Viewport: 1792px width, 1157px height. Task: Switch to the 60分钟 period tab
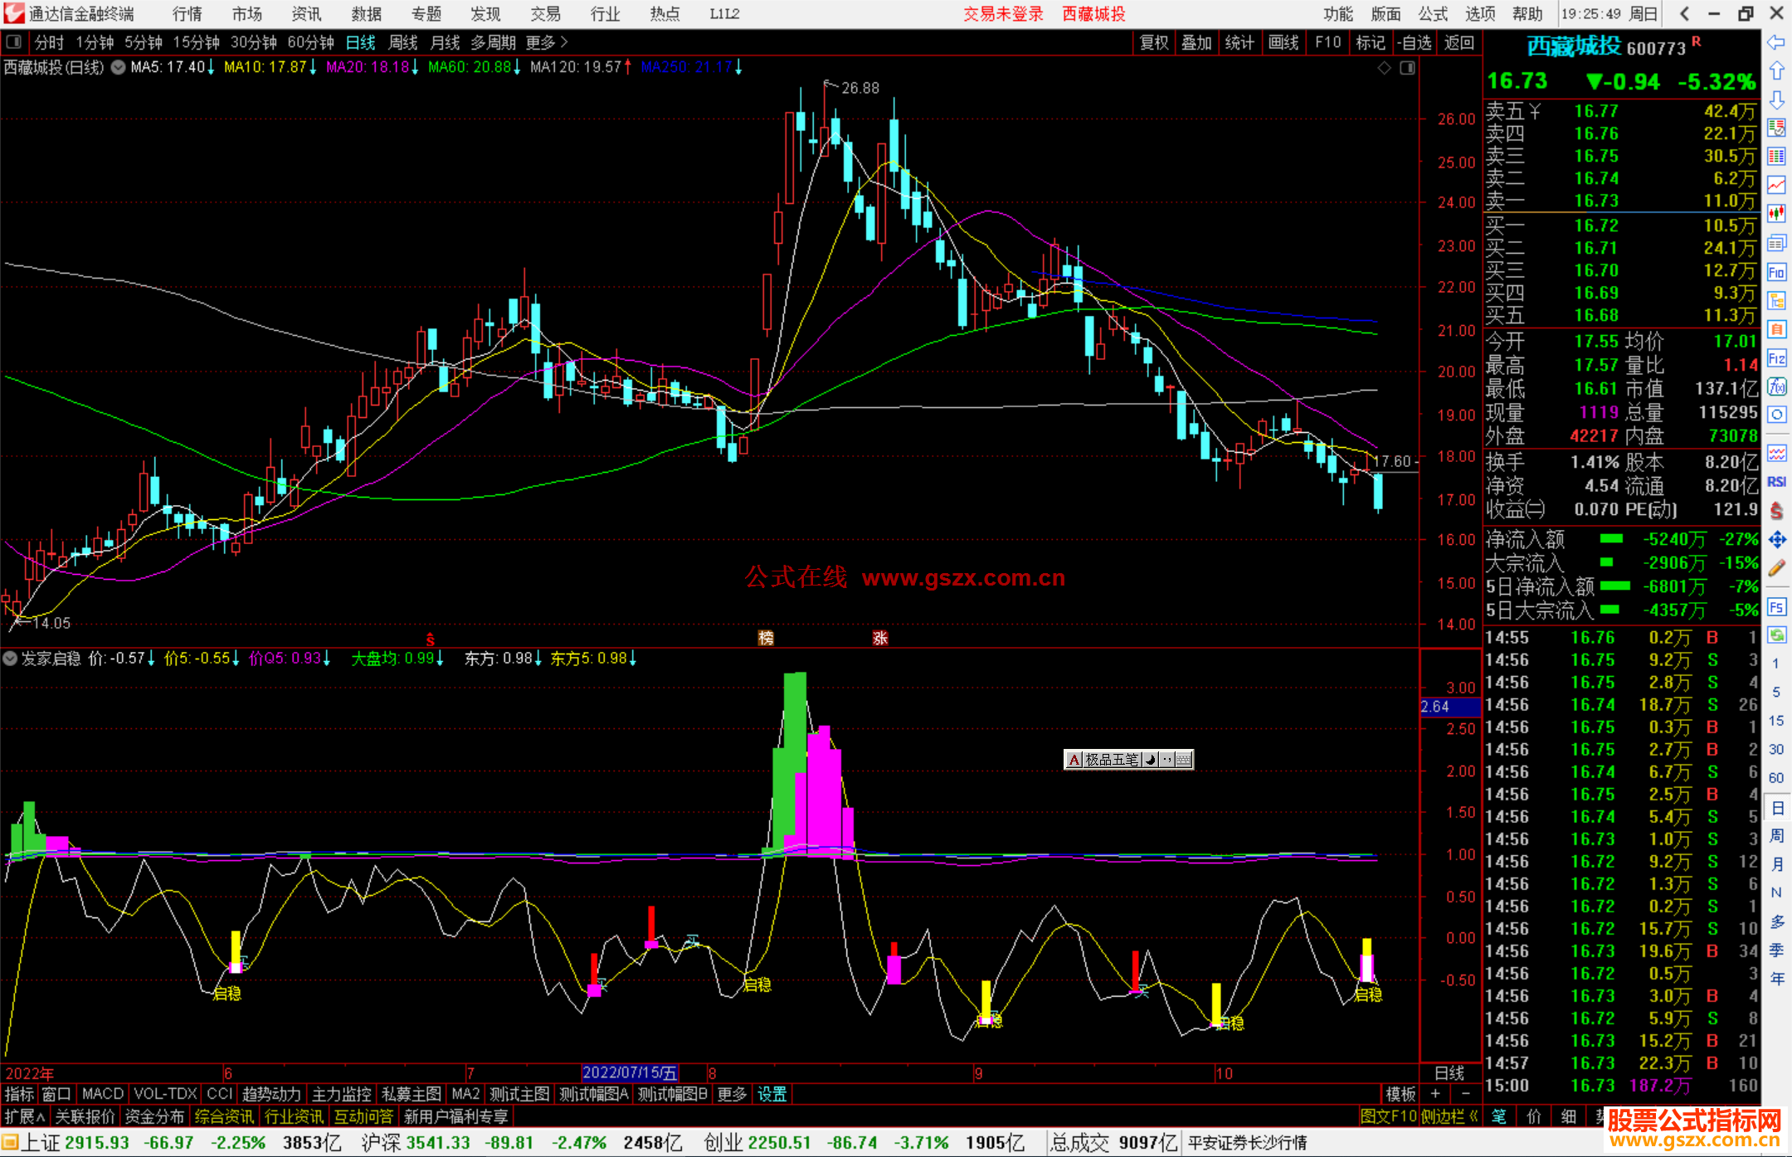coord(310,42)
